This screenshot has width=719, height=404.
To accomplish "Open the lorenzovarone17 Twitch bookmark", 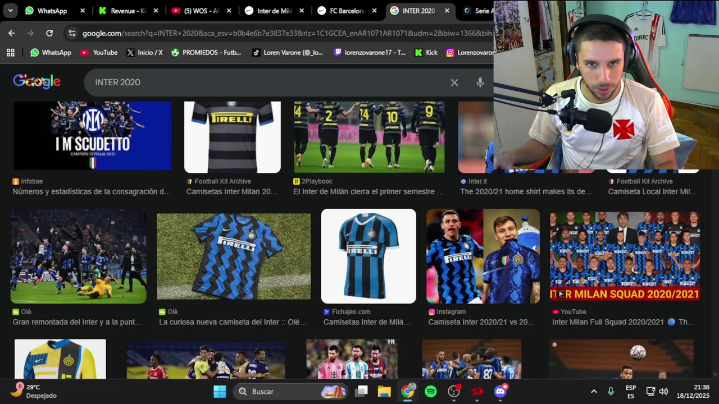I will (369, 52).
